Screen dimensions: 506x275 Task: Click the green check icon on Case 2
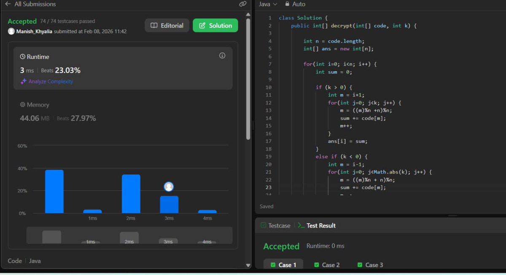tap(317, 265)
